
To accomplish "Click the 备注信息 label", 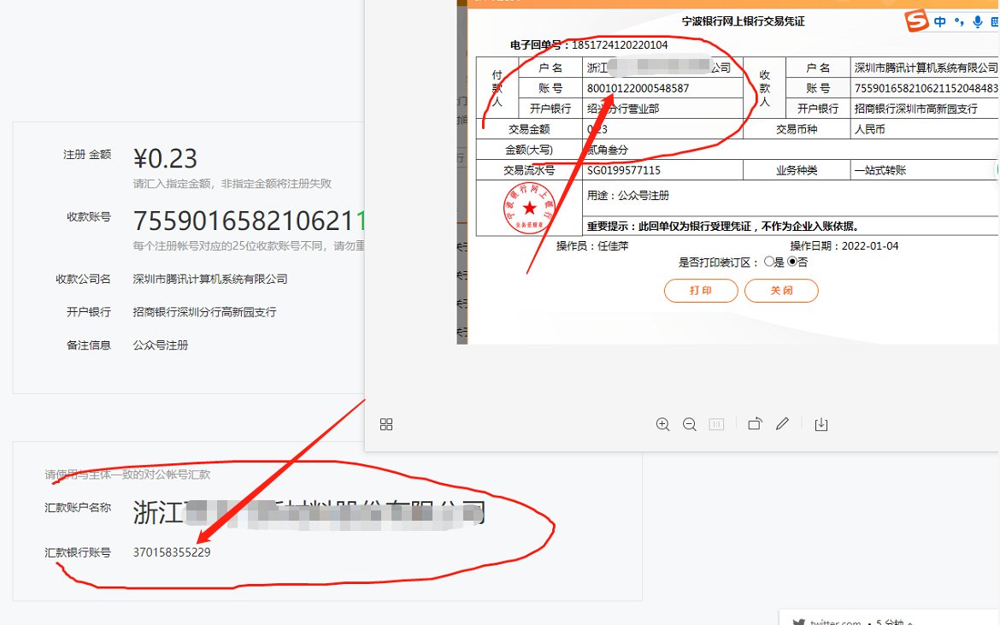I will [x=89, y=345].
